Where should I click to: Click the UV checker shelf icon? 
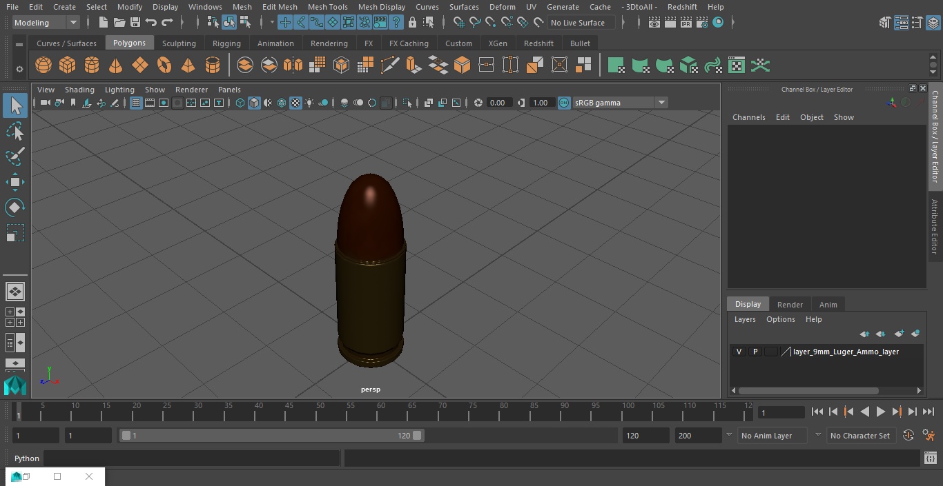pyautogui.click(x=737, y=65)
